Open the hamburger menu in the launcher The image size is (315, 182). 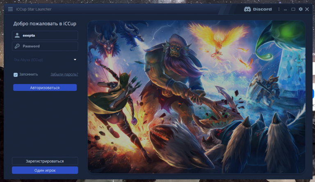(10, 9)
